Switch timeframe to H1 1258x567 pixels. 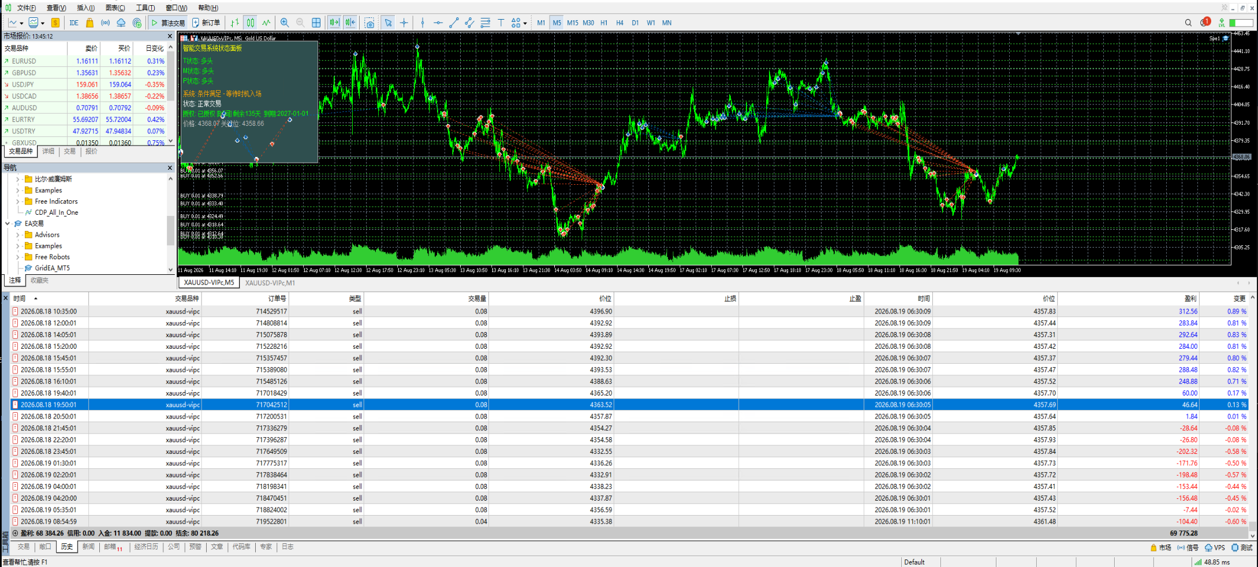[604, 23]
